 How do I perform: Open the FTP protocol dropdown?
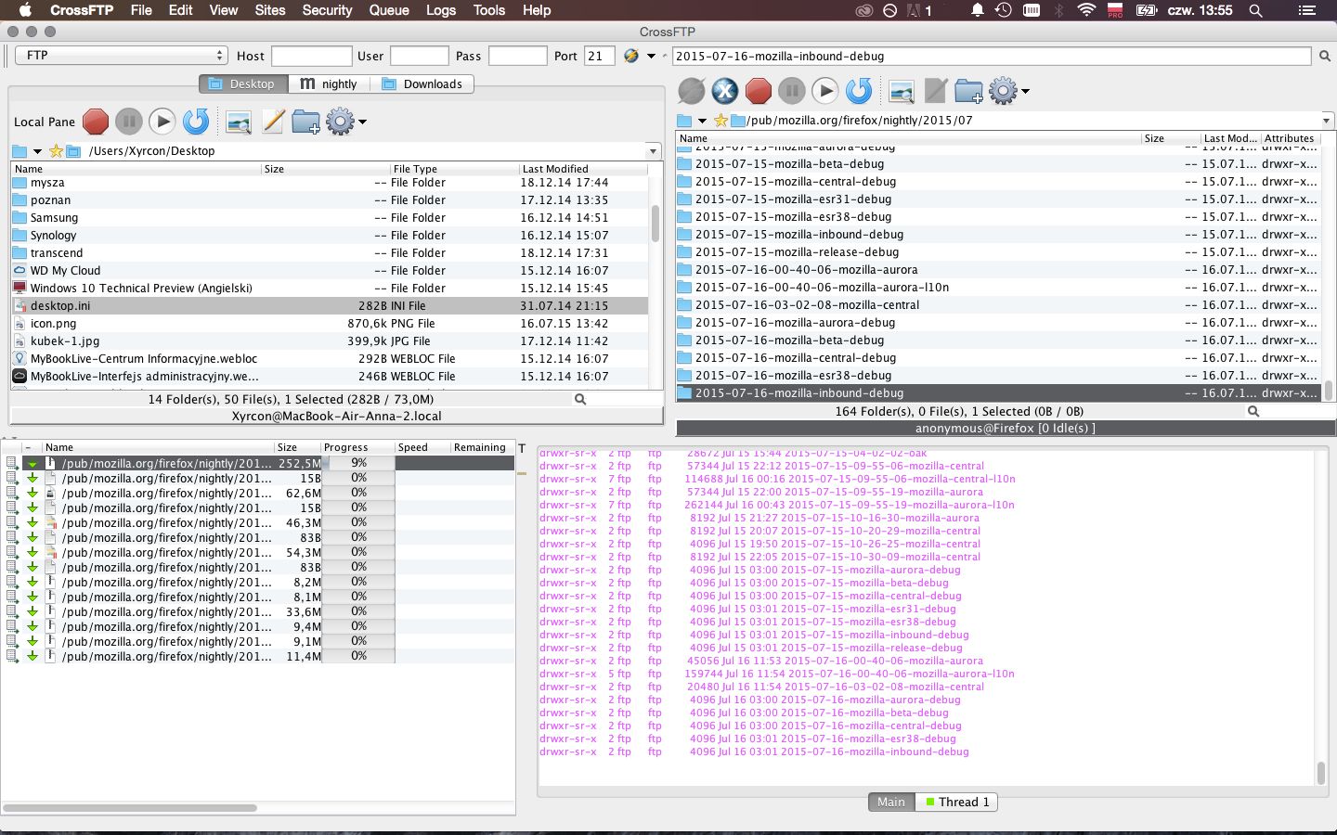click(122, 56)
